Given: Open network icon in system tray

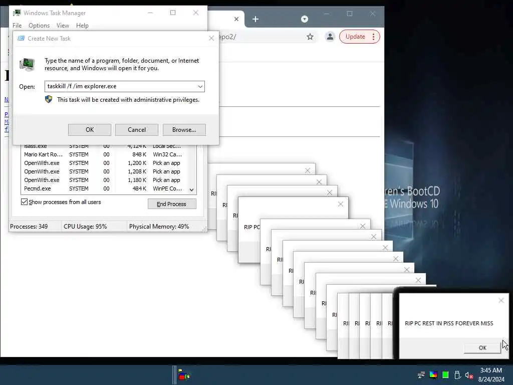Looking at the screenshot, I should [421, 374].
